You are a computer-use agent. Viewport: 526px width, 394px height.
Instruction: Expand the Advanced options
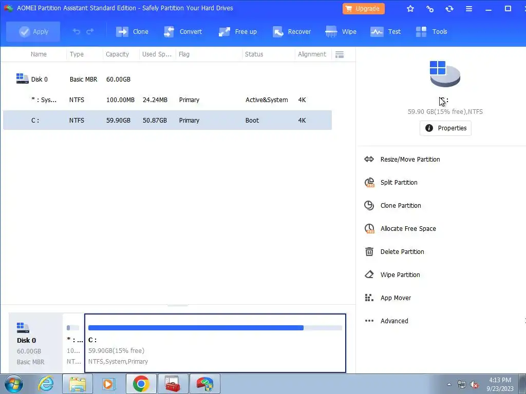[394, 321]
